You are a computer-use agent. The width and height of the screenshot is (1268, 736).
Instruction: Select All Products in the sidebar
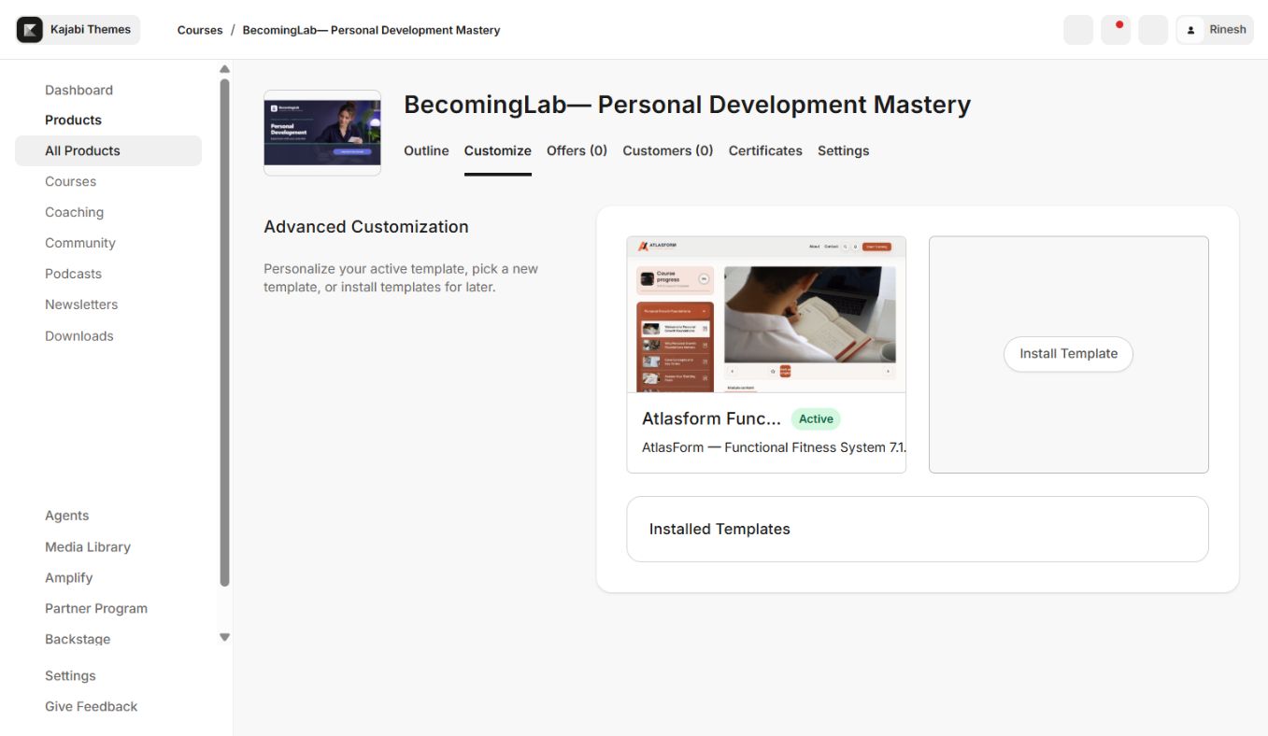click(108, 150)
